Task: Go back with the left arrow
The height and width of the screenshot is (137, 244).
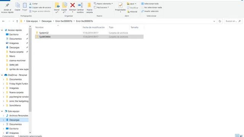Action: coord(3,21)
